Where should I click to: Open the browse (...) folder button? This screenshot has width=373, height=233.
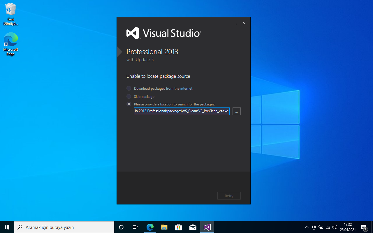coord(237,111)
